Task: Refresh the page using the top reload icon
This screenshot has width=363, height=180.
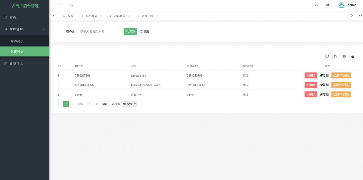Action: pyautogui.click(x=71, y=5)
